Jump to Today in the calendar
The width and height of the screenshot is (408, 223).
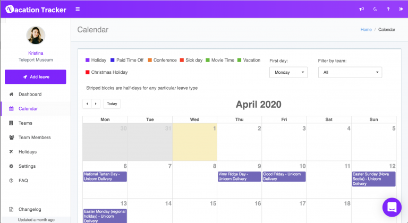point(112,104)
